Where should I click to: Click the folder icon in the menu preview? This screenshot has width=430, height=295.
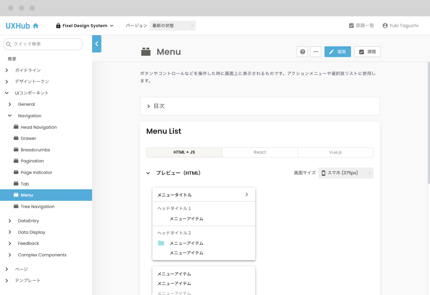(x=161, y=243)
